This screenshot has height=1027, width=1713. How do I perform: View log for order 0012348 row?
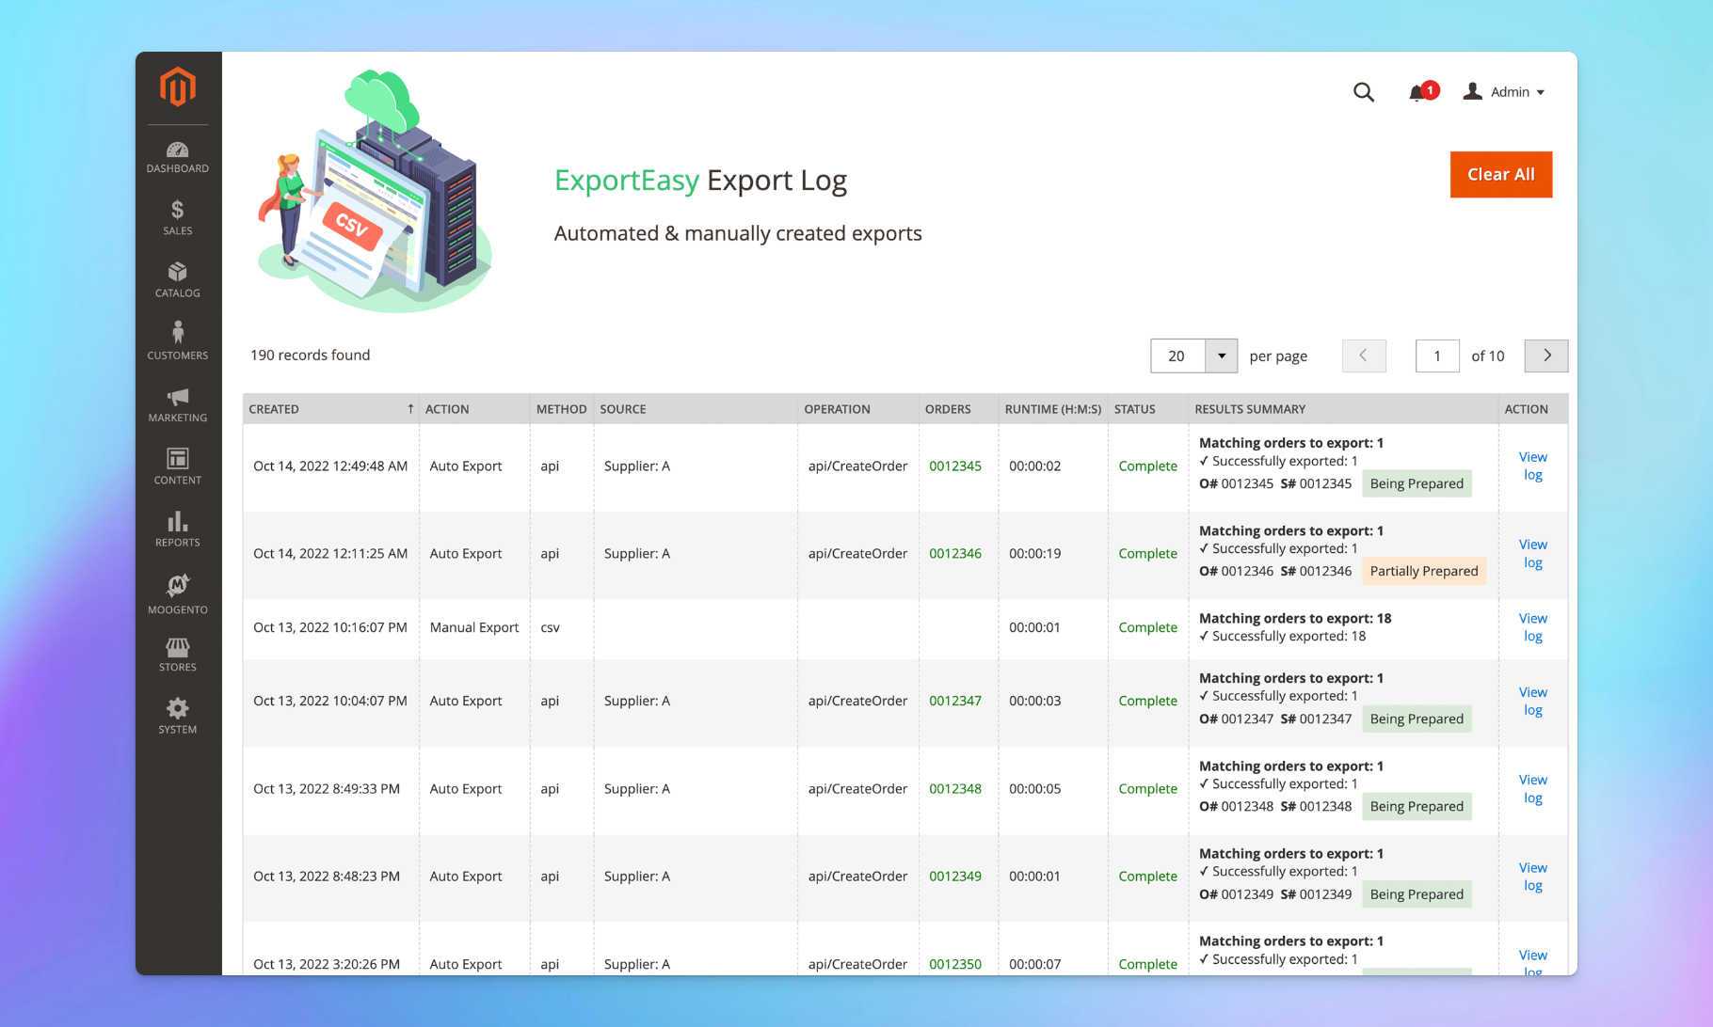click(1533, 788)
